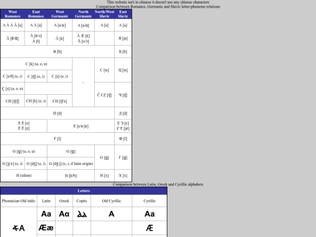Click the Phoenician aleph letter cell
This screenshot has width=316, height=237.
[x=19, y=222]
